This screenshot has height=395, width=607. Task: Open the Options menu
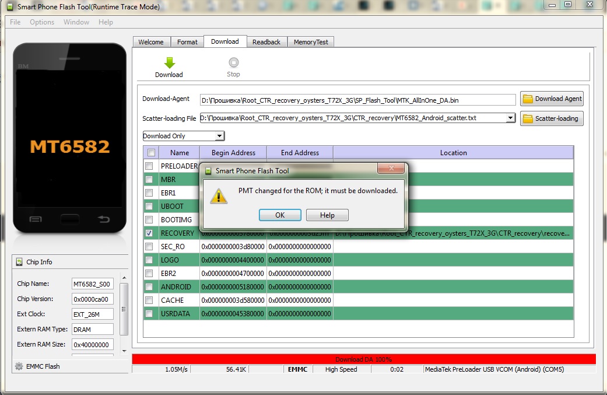click(42, 22)
